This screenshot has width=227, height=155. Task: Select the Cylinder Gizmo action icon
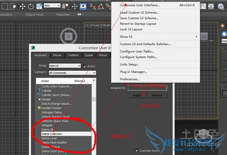pos(39,95)
